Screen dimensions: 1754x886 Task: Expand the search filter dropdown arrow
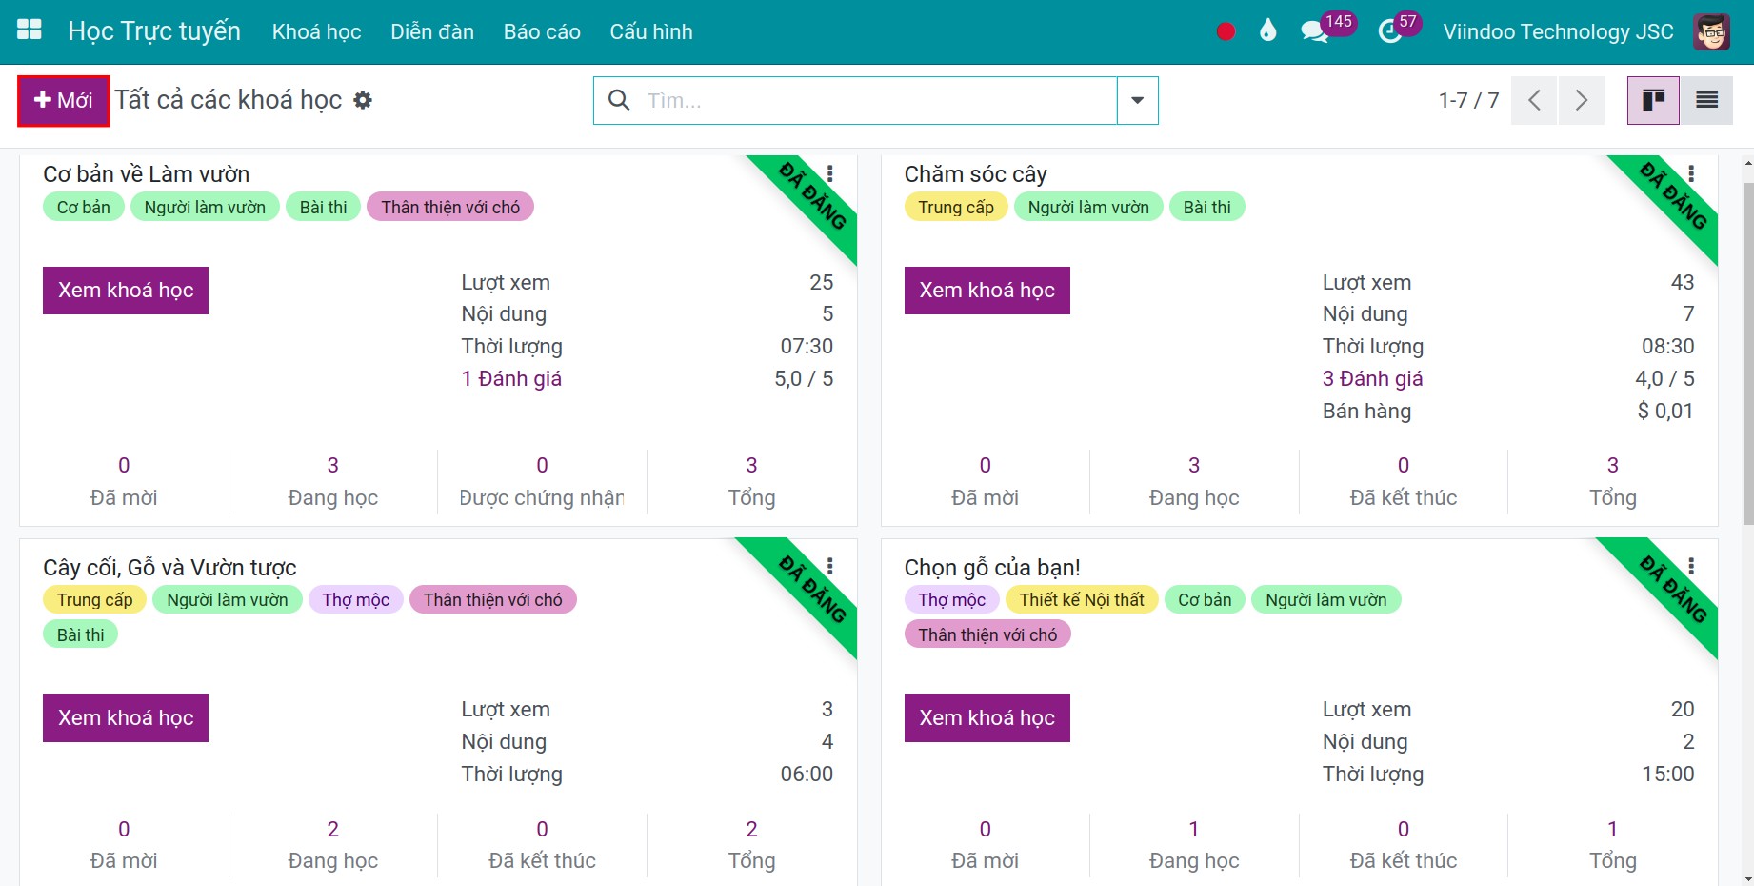[x=1137, y=100]
